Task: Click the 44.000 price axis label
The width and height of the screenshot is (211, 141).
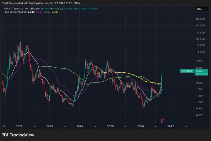Action: [200, 25]
